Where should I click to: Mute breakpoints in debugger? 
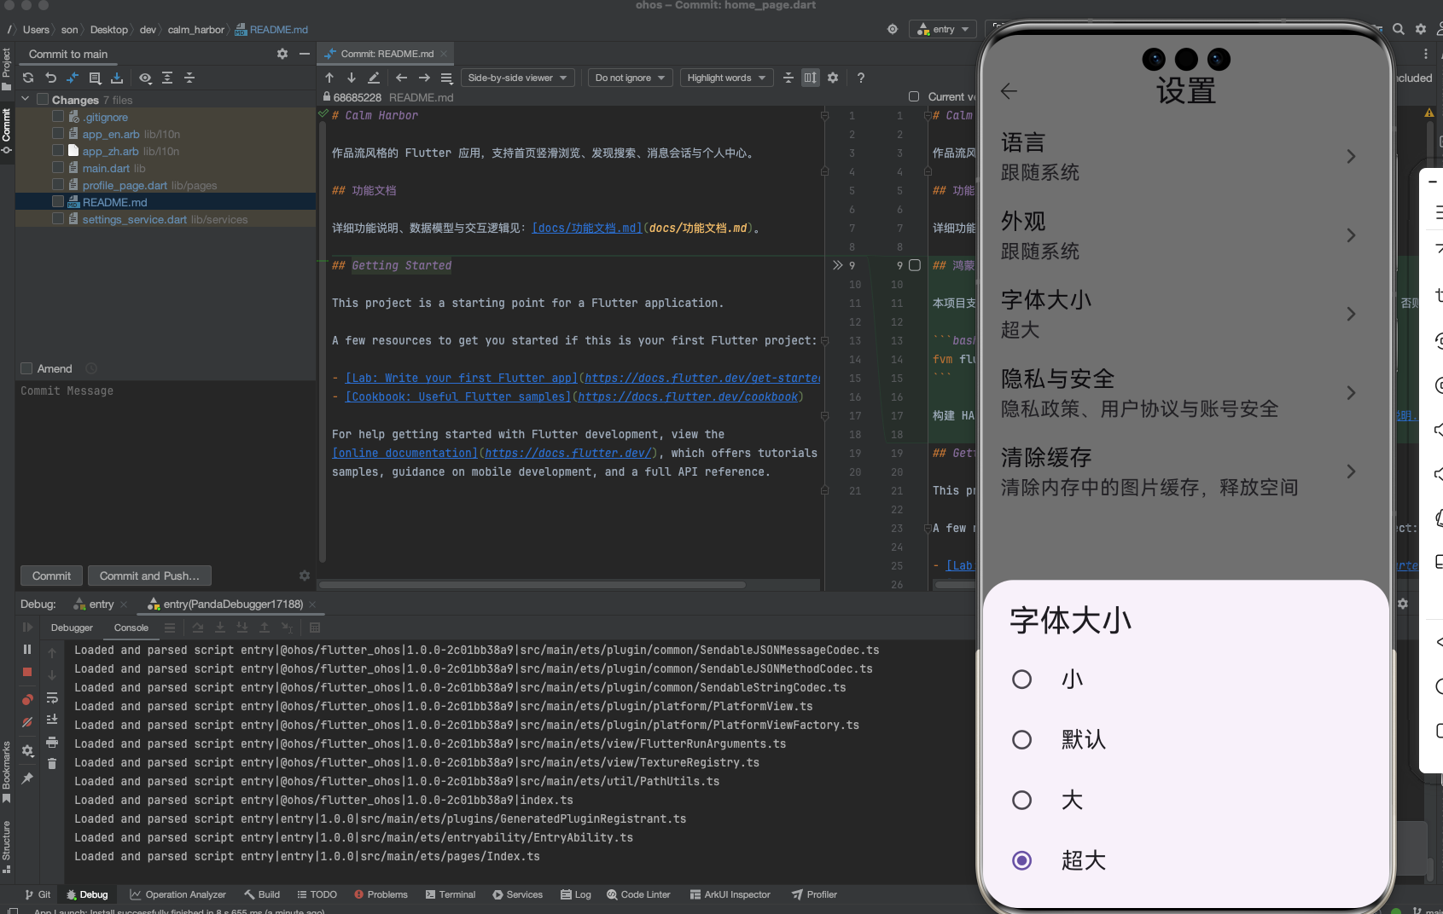point(27,722)
